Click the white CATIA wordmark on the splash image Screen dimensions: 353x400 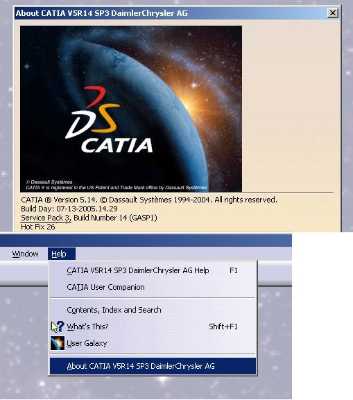pyautogui.click(x=117, y=146)
